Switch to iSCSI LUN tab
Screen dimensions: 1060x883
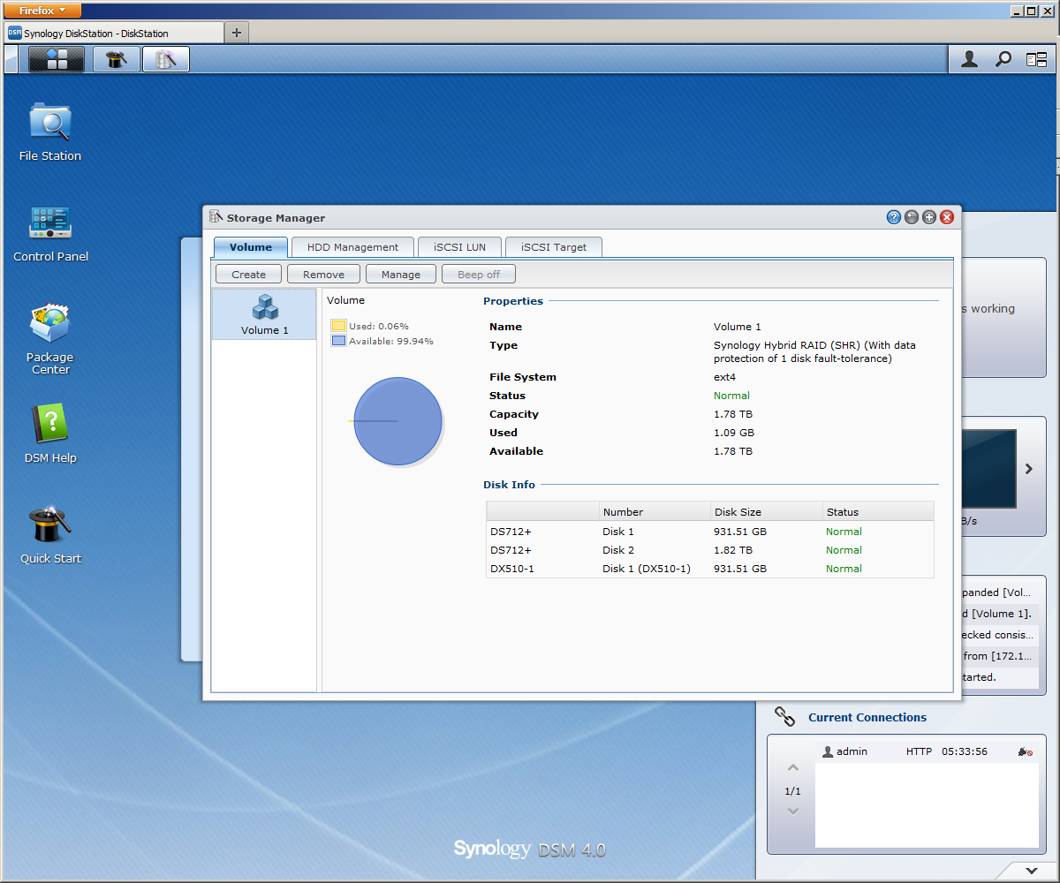459,247
